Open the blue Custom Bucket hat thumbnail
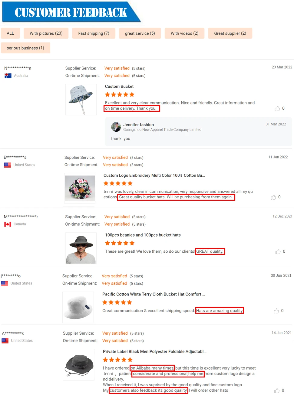The image size is (294, 396). click(x=81, y=100)
